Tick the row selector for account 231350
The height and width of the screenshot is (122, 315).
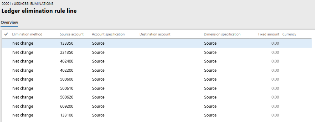click(6, 52)
